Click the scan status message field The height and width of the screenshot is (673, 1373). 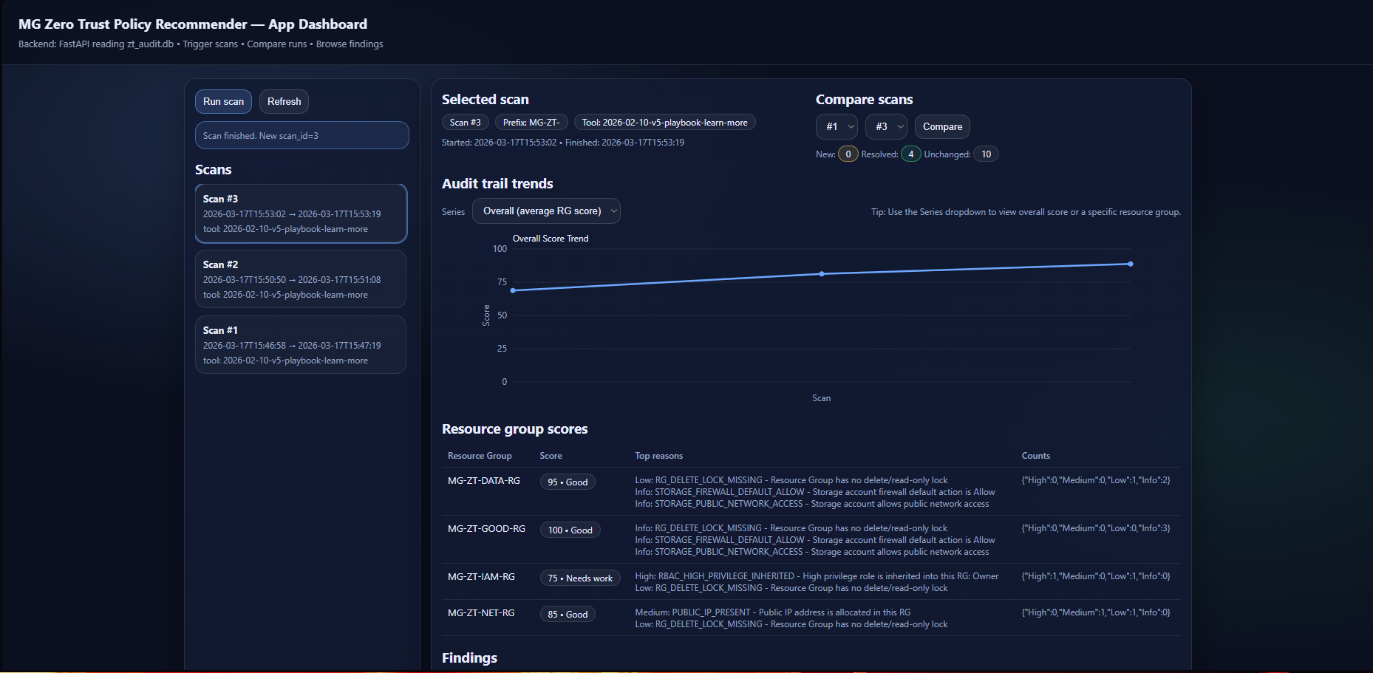[x=301, y=136]
